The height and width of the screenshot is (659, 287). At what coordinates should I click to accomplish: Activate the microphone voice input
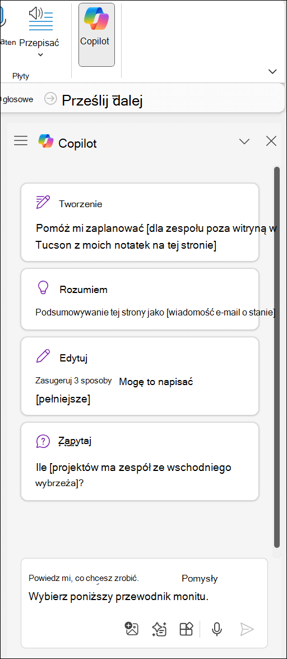pos(216,629)
